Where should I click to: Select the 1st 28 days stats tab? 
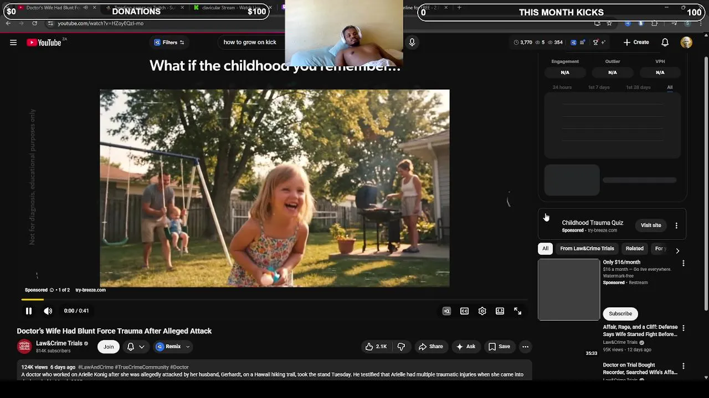tap(638, 87)
